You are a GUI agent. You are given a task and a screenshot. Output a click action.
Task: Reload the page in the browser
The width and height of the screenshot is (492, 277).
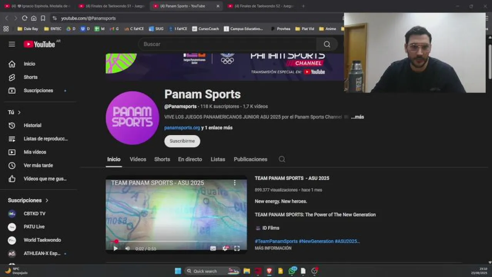tap(25, 18)
